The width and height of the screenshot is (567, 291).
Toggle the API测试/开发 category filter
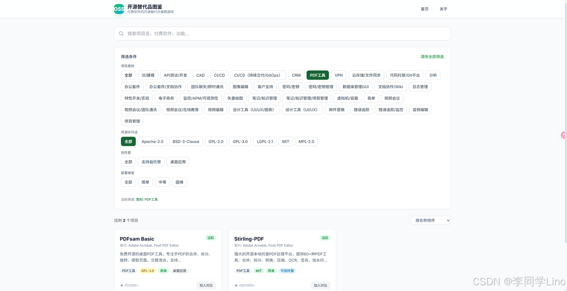(175, 75)
